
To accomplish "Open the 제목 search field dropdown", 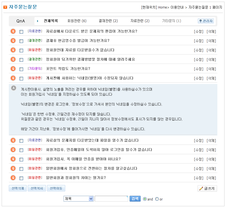I will coord(79,199).
